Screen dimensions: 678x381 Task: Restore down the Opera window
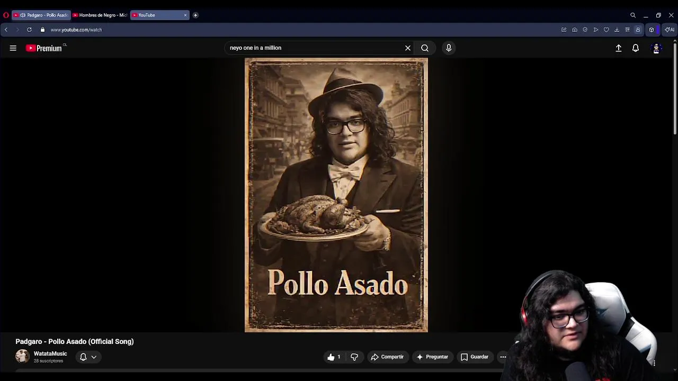coord(658,15)
